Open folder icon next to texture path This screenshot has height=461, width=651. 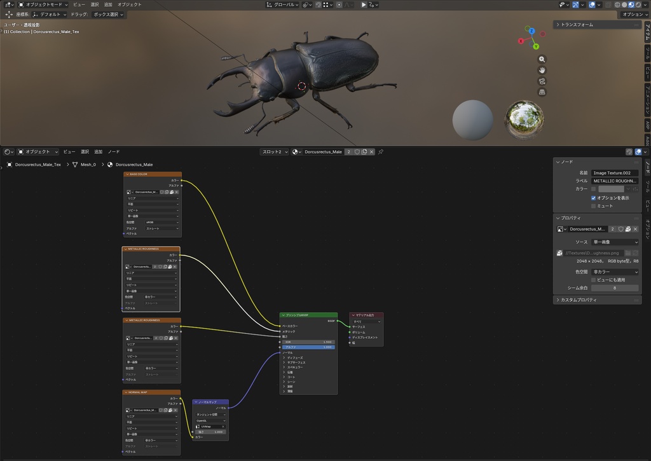[627, 253]
